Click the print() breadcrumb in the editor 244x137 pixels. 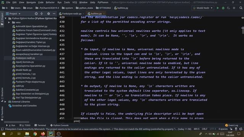[x=77, y=121]
